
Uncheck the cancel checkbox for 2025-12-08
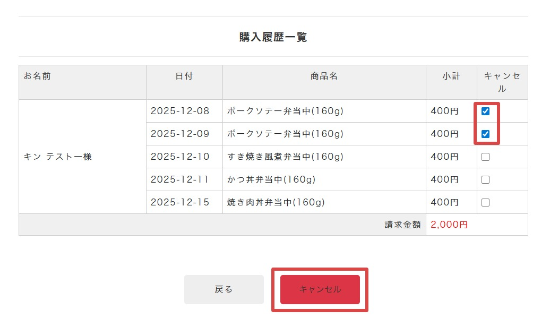point(485,111)
